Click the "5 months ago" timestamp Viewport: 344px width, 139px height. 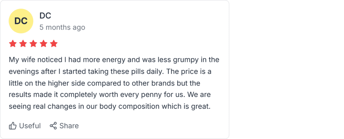click(x=62, y=27)
